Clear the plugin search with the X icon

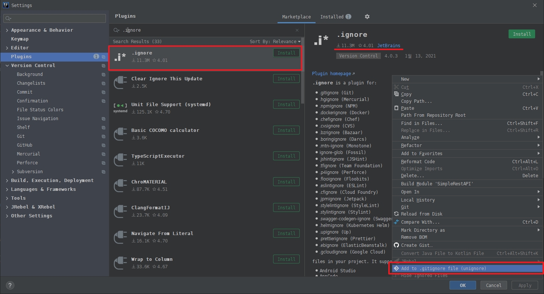(297, 30)
